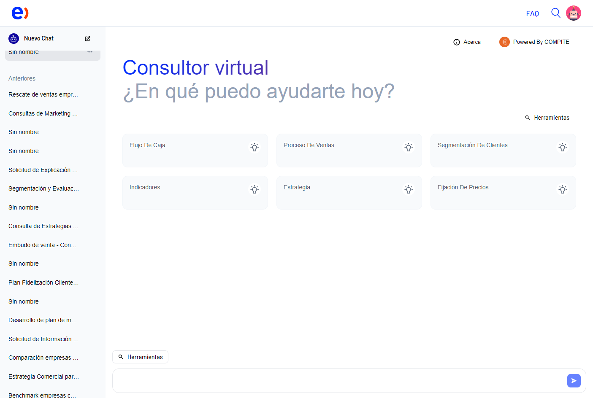Open the Proceso De Ventas suggestion card
593x398 pixels.
[349, 151]
